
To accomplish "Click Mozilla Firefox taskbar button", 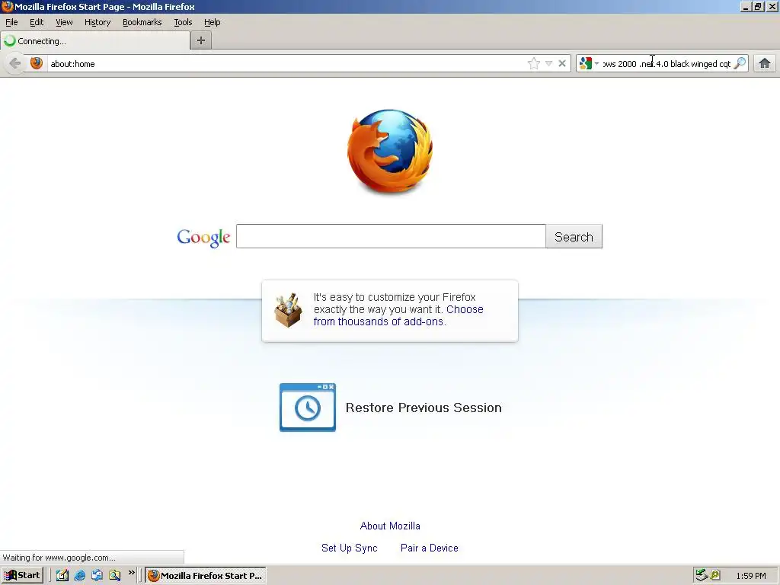I will [206, 576].
